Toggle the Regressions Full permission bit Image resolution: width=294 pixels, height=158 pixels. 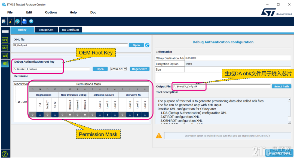tap(40, 115)
